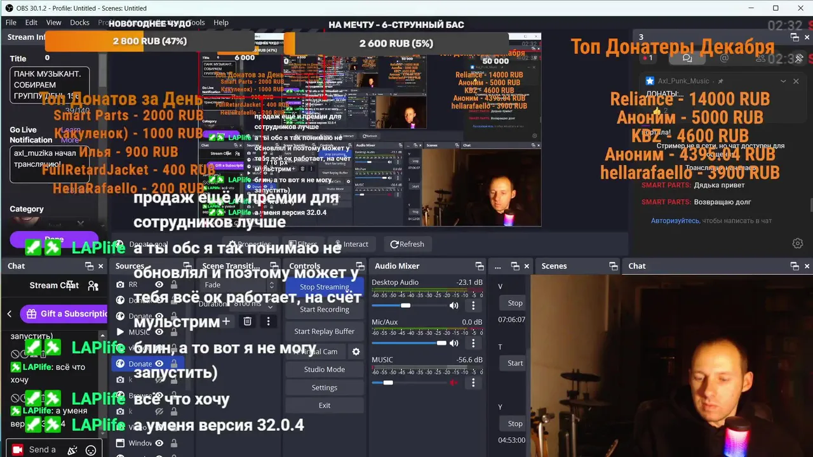Click chat bubble icon in top-right dock
The image size is (813, 457).
coord(687,58)
